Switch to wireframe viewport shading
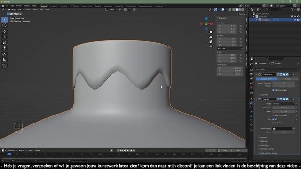This screenshot has height=169, width=301. click(x=234, y=10)
